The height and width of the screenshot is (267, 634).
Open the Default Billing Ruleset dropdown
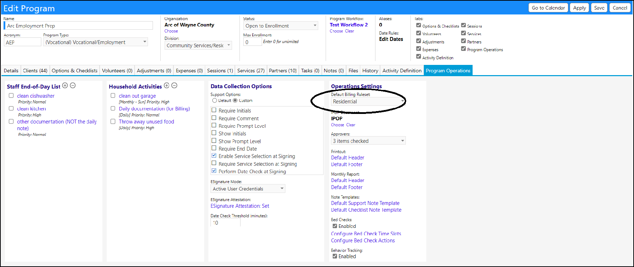click(368, 102)
